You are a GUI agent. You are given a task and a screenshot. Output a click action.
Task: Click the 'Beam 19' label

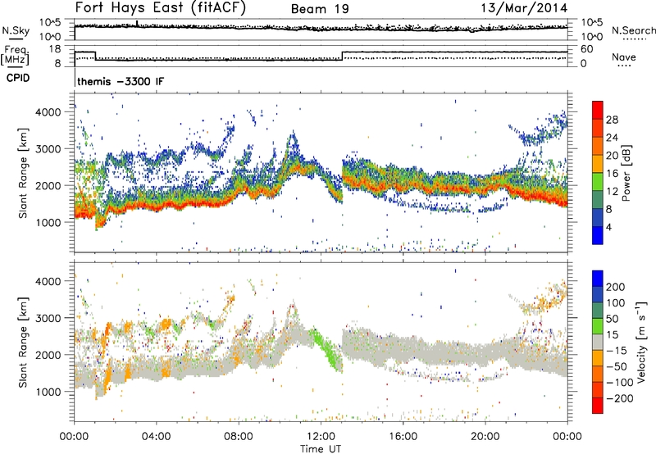320,9
